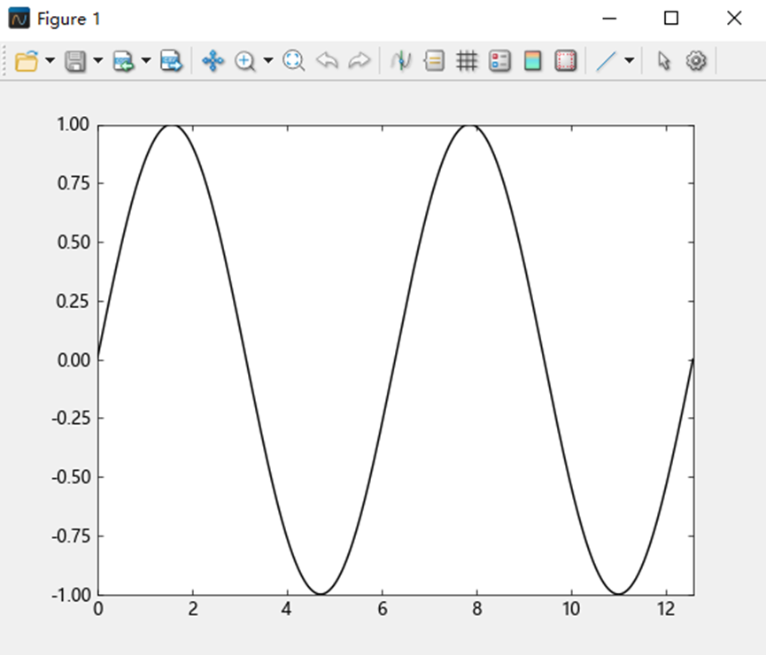Toggle the legend icon
The height and width of the screenshot is (655, 766).
click(x=499, y=61)
